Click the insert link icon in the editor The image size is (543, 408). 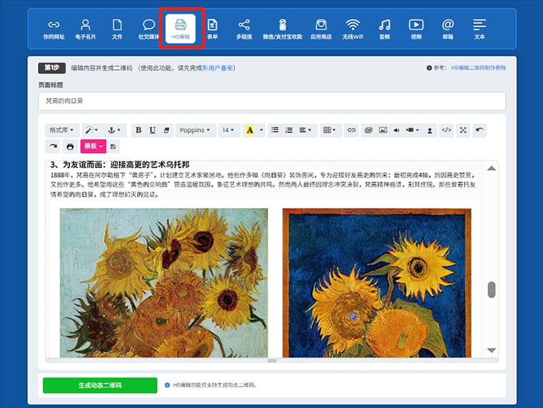coord(351,130)
